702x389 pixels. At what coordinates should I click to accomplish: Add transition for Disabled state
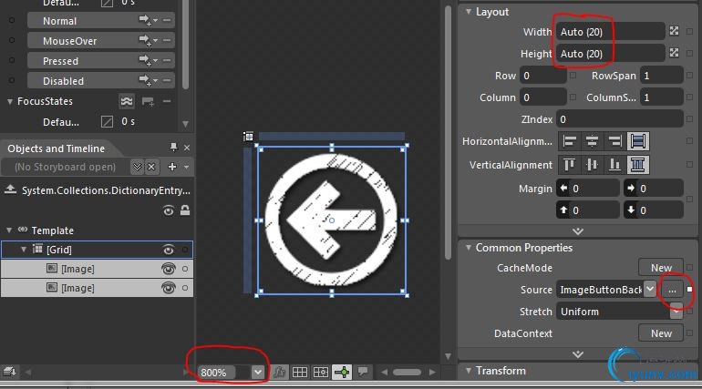[x=148, y=80]
